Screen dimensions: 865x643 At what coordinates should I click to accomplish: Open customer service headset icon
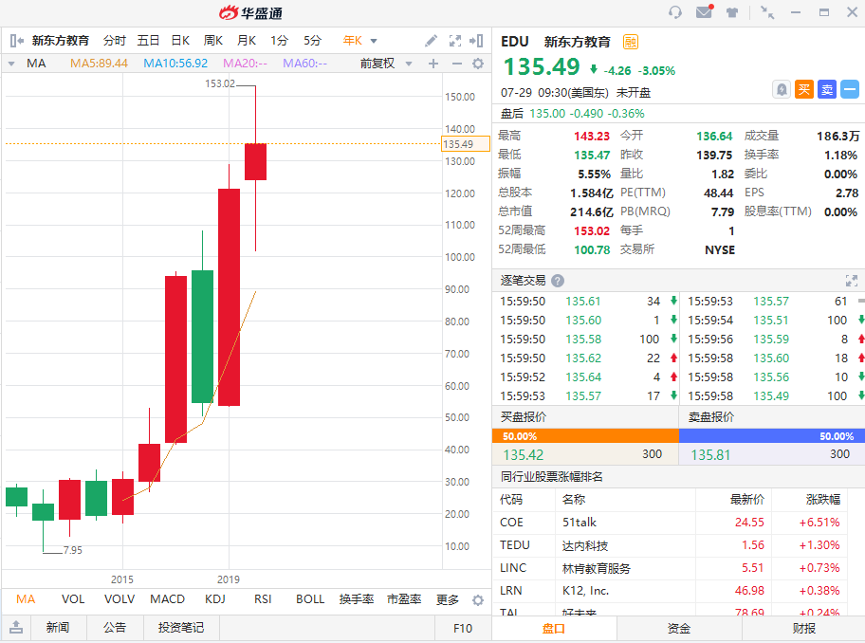pyautogui.click(x=674, y=12)
